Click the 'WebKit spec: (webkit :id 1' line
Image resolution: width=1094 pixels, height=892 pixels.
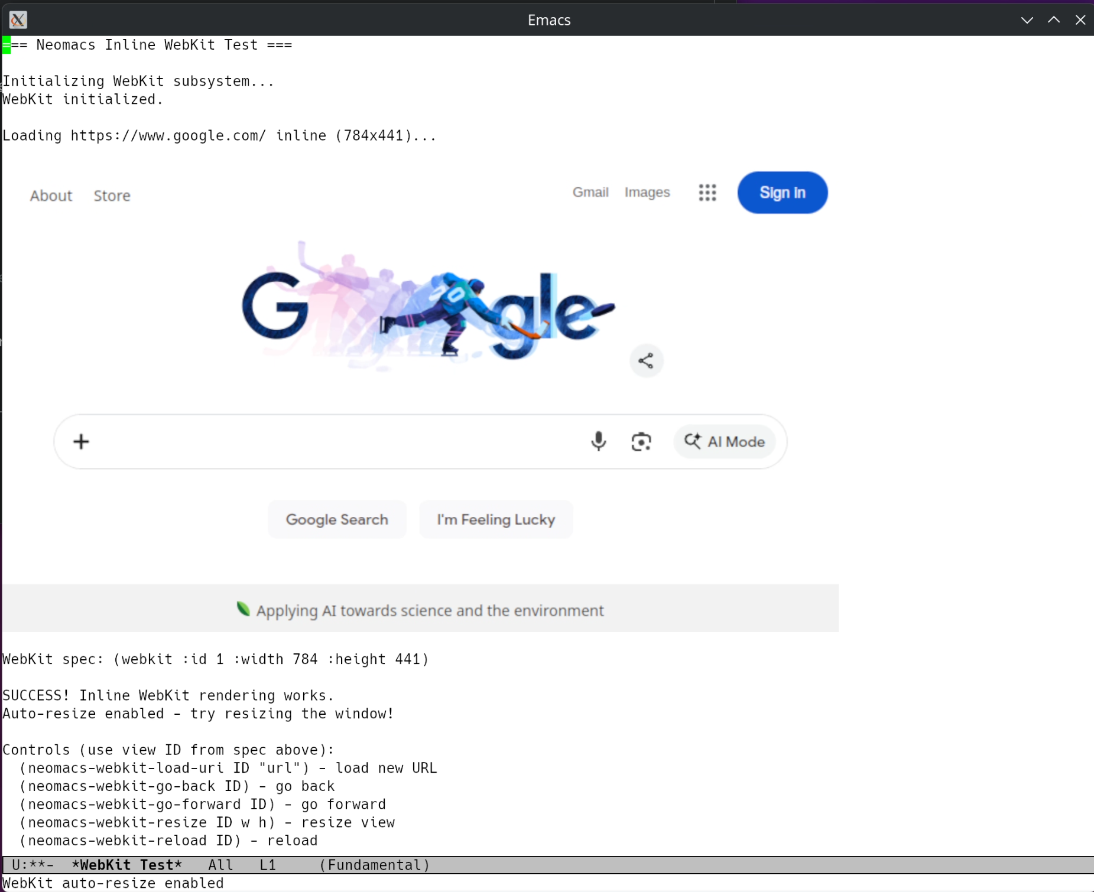point(216,659)
